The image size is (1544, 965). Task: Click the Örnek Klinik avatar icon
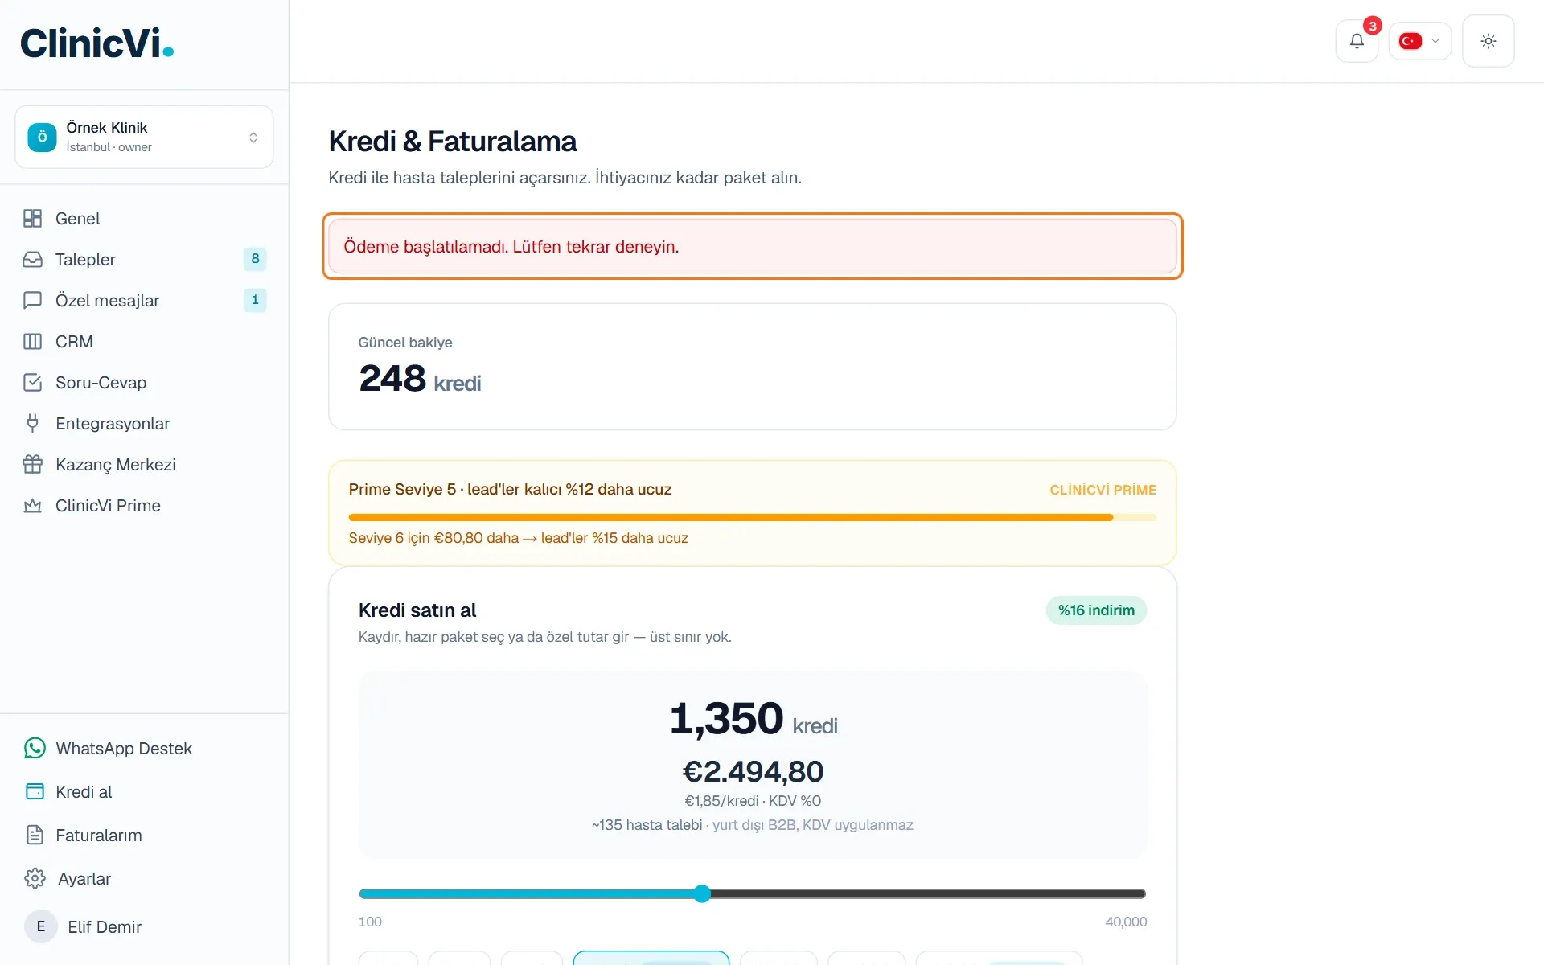point(42,137)
